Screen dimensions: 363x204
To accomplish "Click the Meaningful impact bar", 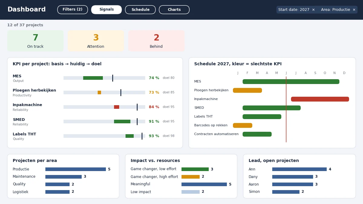I will click(x=204, y=184).
